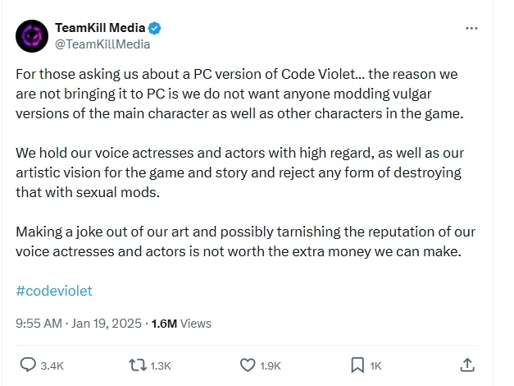Screen dimensions: 514x386
Task: Click the TeamKill Media display name
Action: 99,29
